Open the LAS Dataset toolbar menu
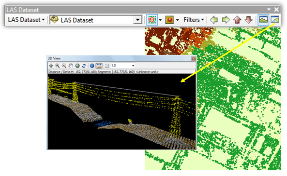The width and height of the screenshot is (287, 176). (x=26, y=20)
